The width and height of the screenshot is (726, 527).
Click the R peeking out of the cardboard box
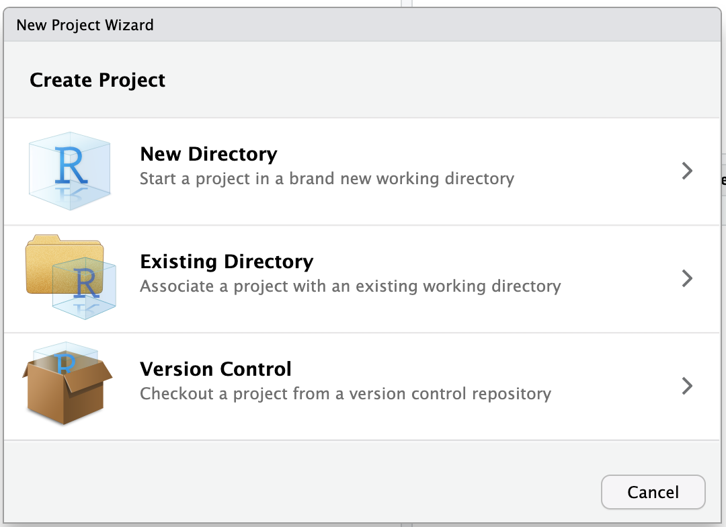pos(65,360)
